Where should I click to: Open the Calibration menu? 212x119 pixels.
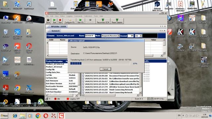88,16
